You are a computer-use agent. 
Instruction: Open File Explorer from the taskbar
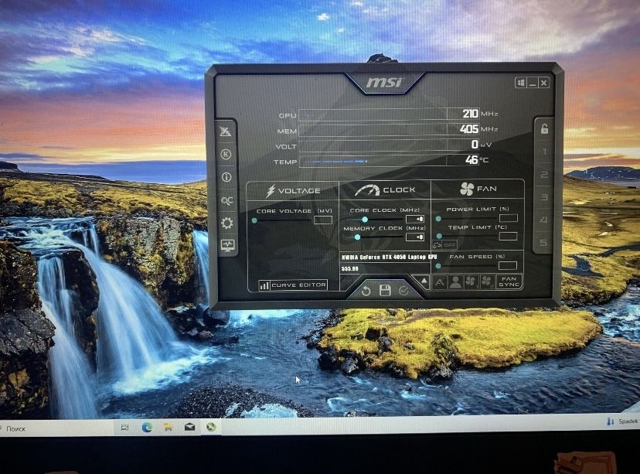point(169,427)
